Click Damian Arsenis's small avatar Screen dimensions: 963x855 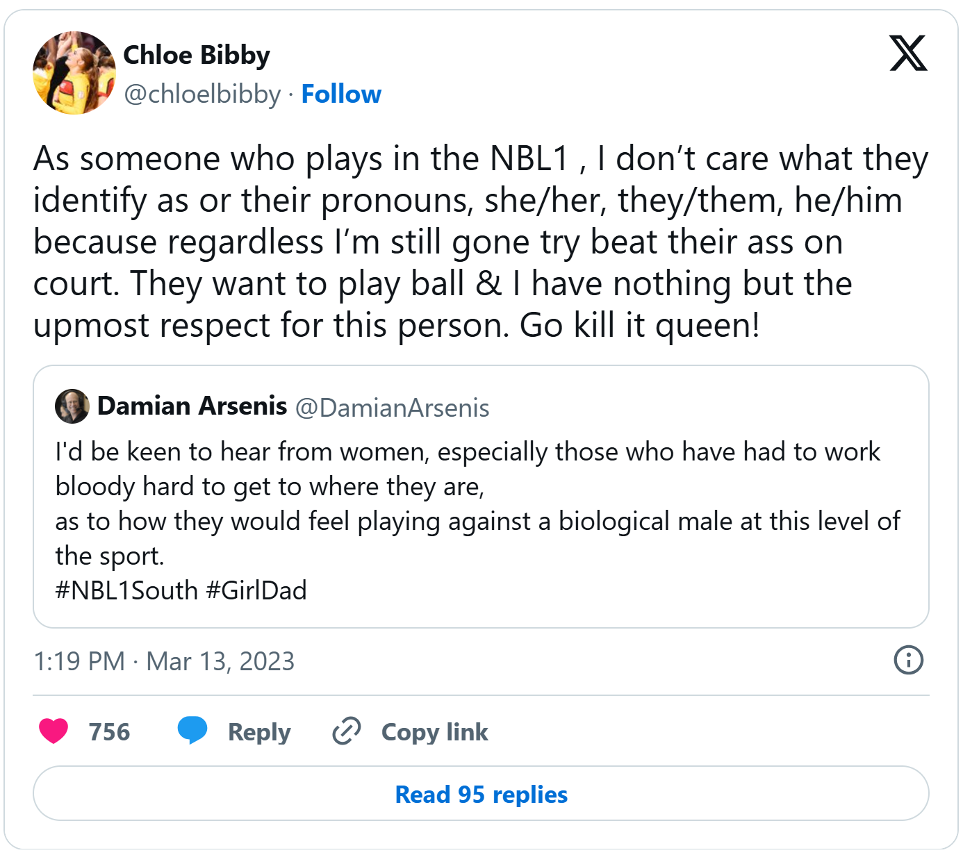72,406
